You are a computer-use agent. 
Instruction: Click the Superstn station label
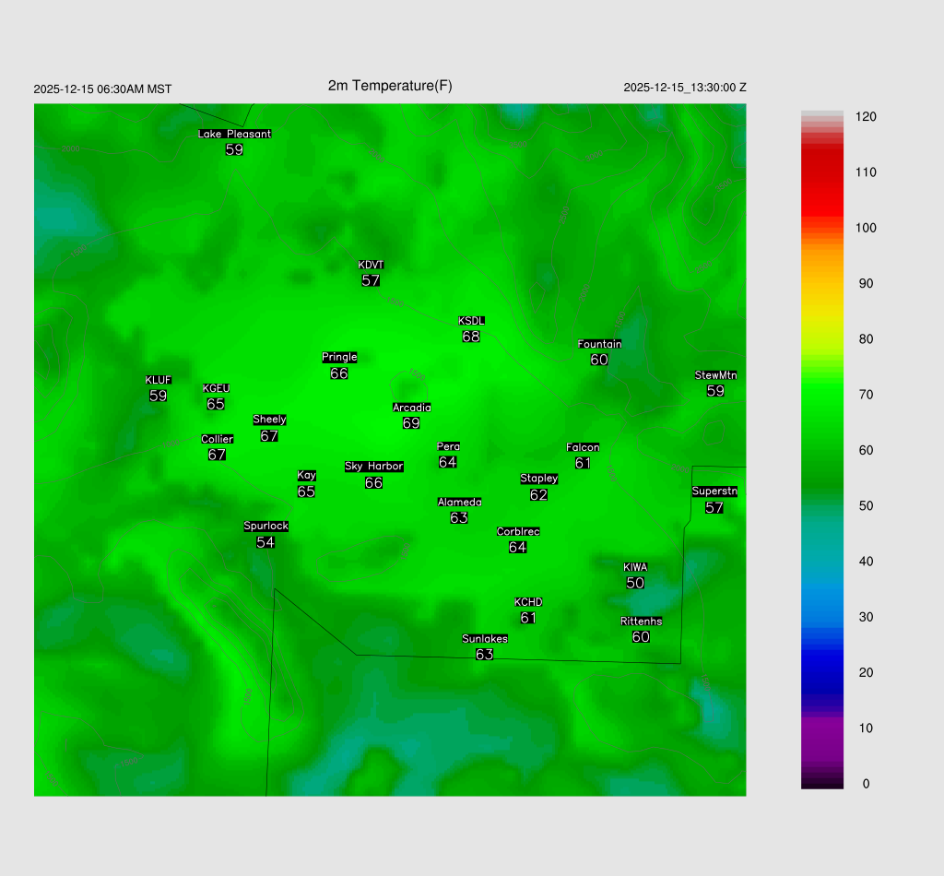(x=714, y=491)
